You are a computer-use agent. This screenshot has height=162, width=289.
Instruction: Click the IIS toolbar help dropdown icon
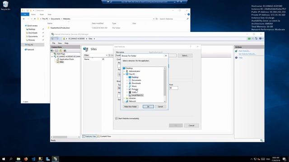pyautogui.click(x=261, y=38)
